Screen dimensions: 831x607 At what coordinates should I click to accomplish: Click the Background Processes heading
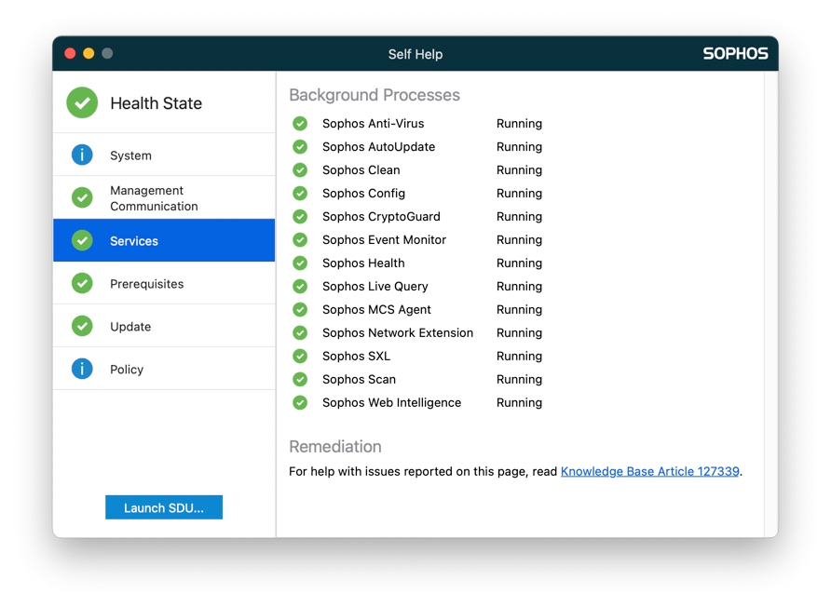point(375,95)
